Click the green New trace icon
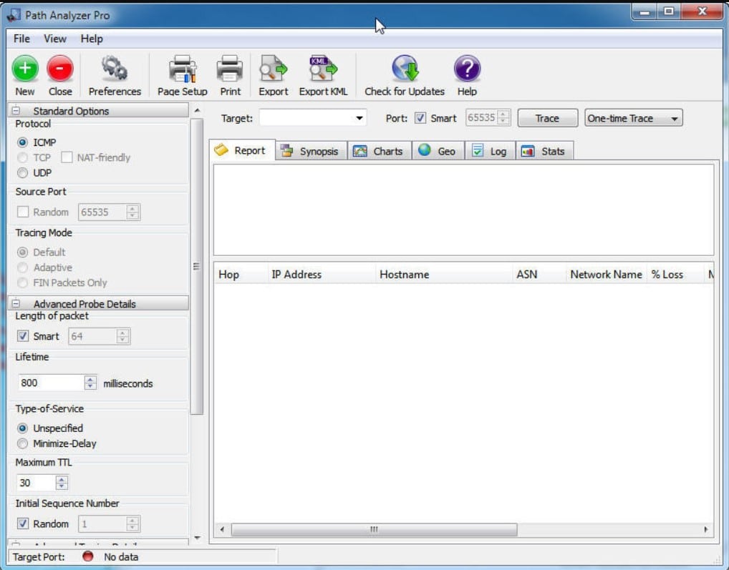Viewport: 729px width, 570px height. [25, 68]
